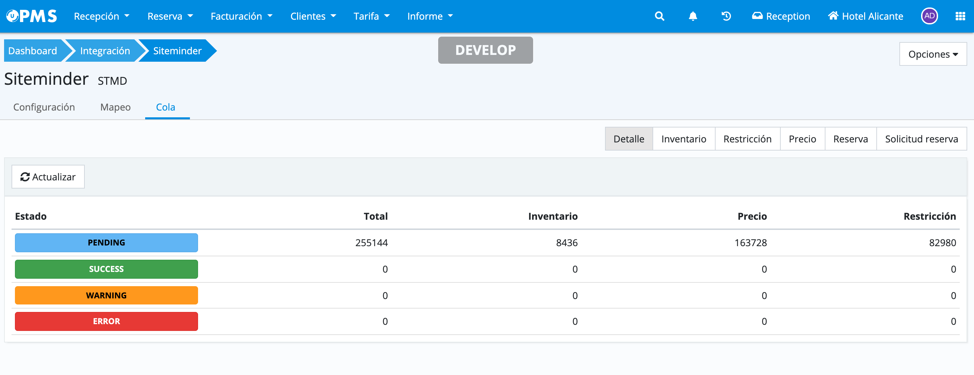Click the Reception inbox icon
Image resolution: width=974 pixels, height=375 pixels.
point(757,16)
